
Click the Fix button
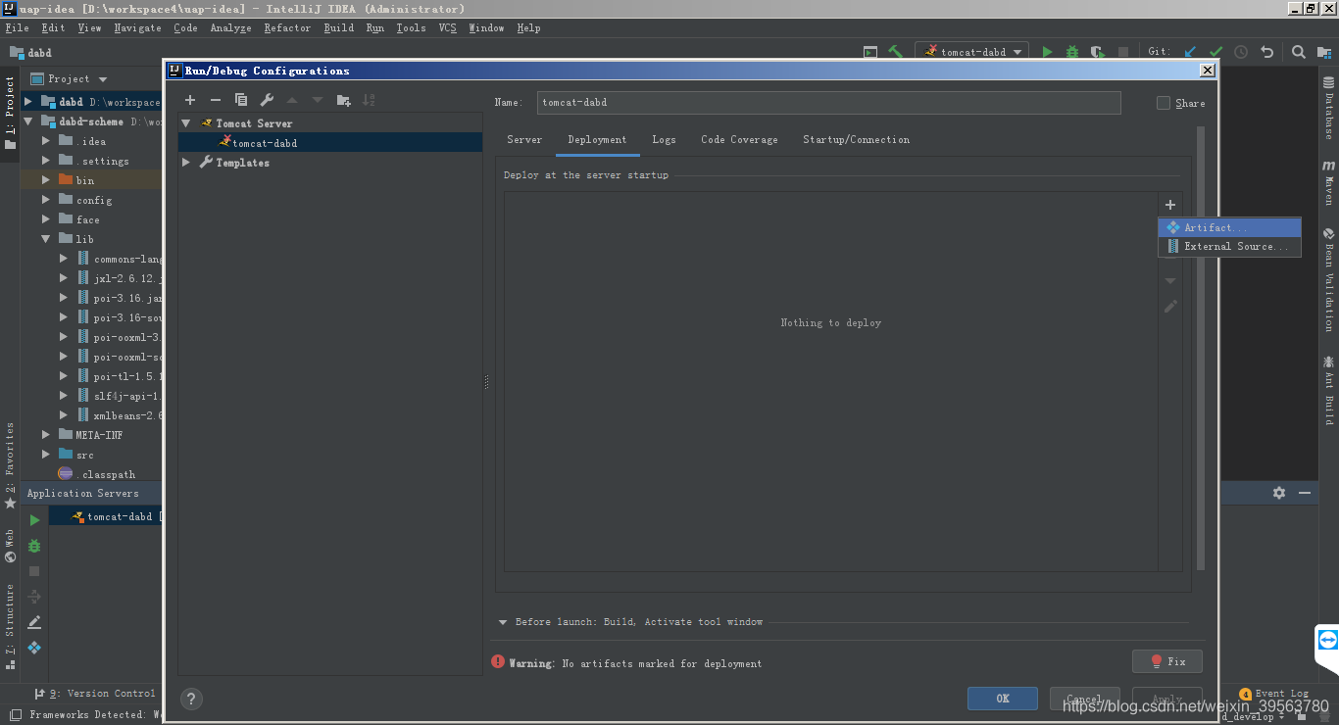(1167, 661)
